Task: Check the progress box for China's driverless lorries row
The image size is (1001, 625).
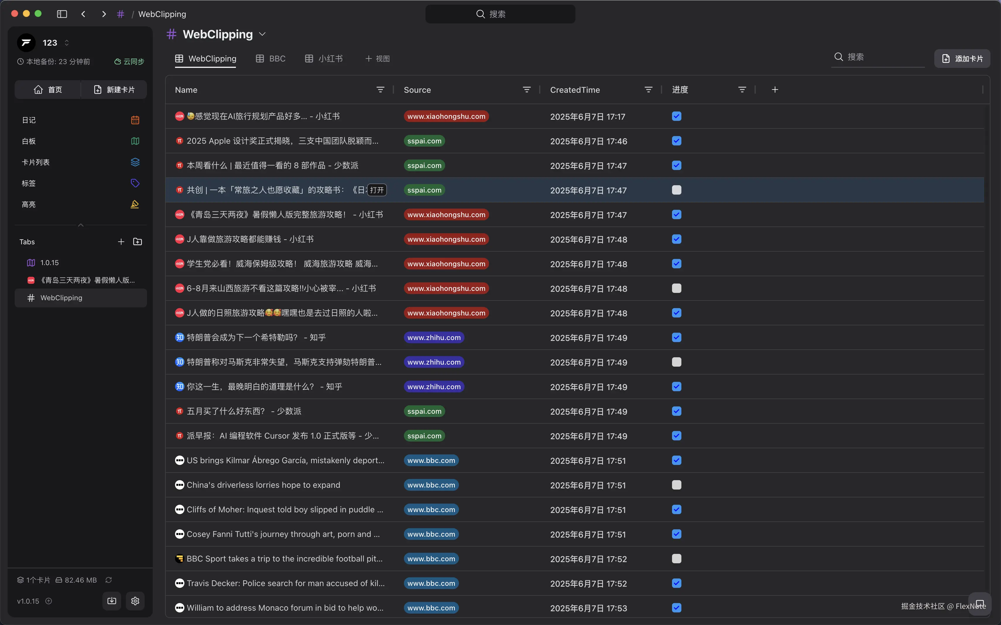Action: [676, 485]
